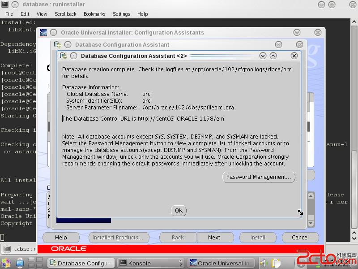Toggle the sticky pin on the Konsole window
358x269 pixels.
[x=15, y=4]
